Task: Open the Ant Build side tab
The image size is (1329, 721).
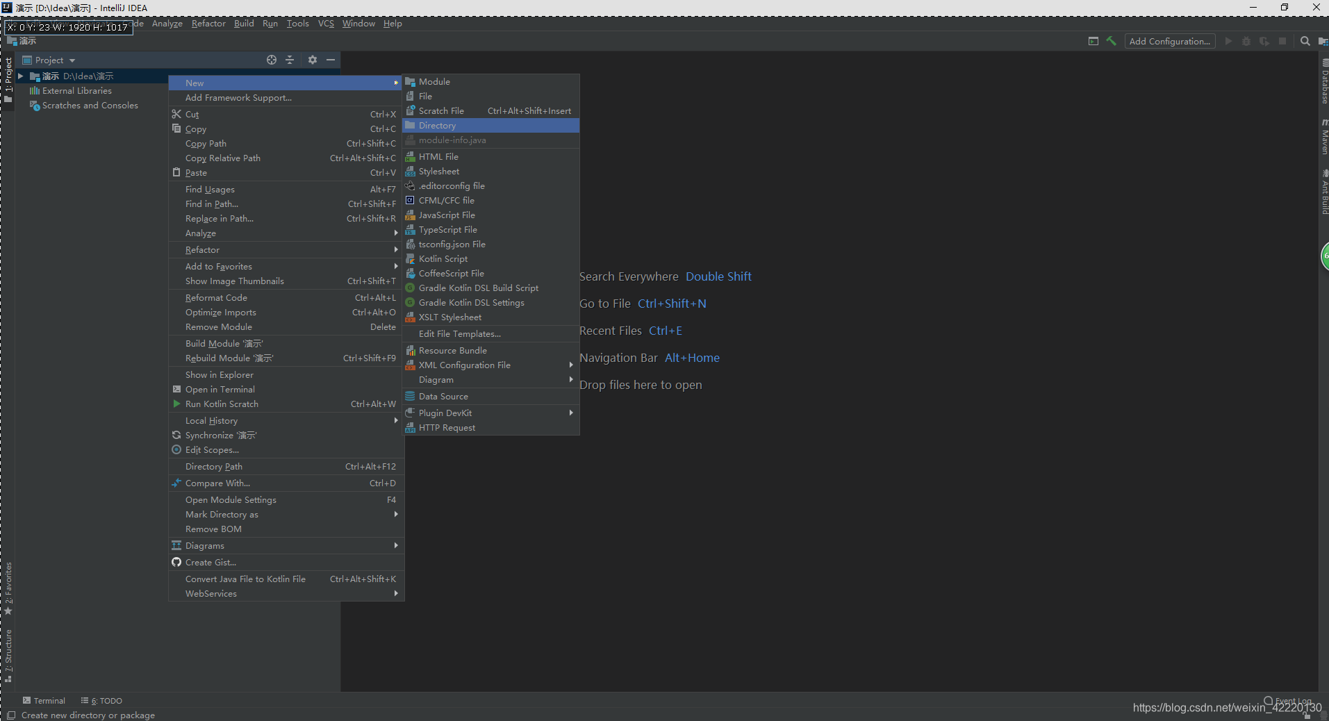Action: click(x=1324, y=192)
